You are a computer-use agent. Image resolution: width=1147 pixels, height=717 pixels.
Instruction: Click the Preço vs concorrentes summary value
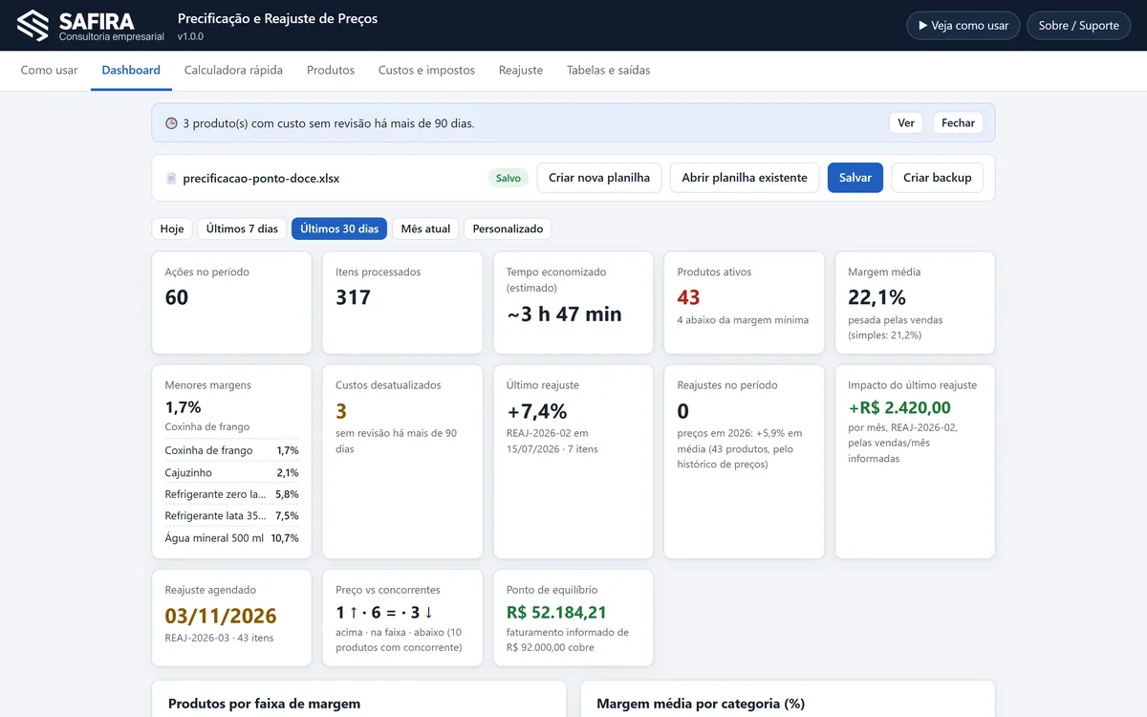[385, 613]
